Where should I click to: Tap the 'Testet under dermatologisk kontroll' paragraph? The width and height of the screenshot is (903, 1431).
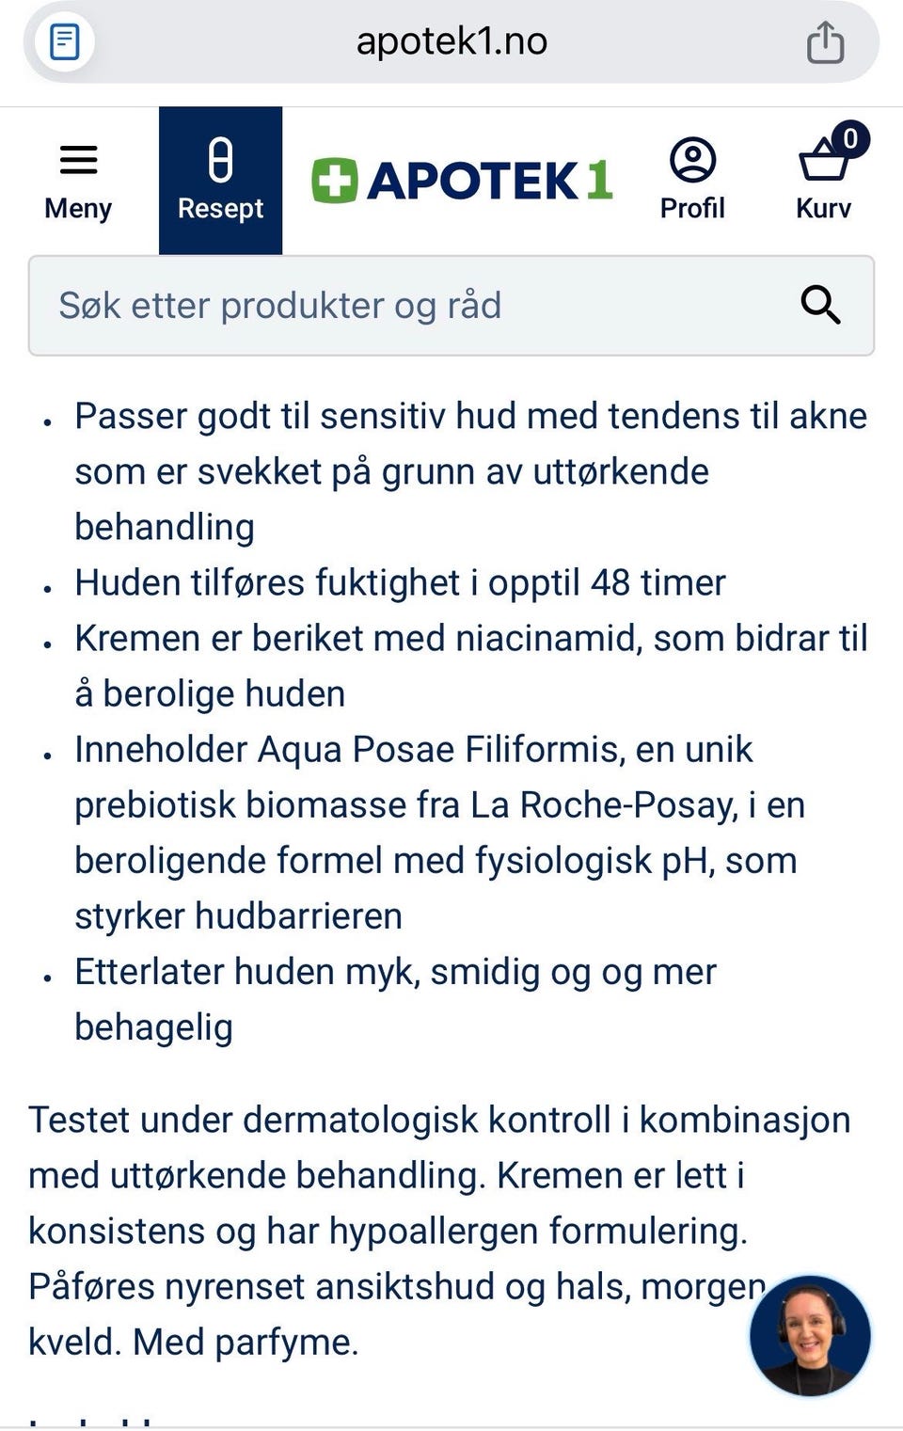click(439, 1231)
